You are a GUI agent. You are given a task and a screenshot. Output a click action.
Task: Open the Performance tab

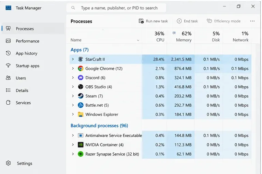pyautogui.click(x=33, y=41)
